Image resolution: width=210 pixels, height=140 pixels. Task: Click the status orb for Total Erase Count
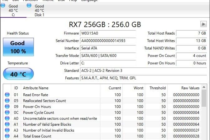(7, 136)
